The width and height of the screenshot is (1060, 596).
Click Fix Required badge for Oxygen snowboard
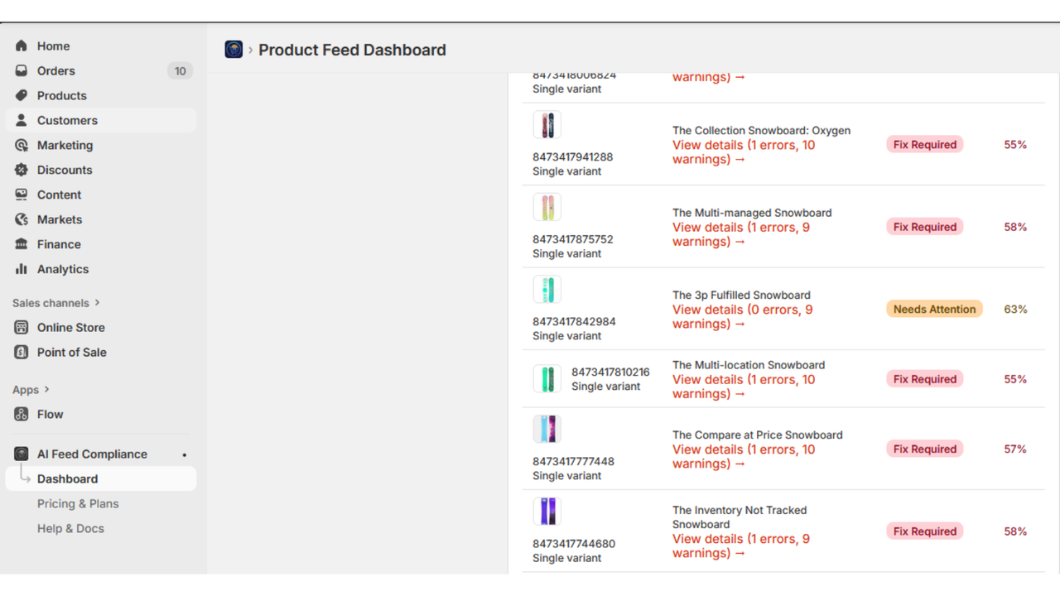925,144
